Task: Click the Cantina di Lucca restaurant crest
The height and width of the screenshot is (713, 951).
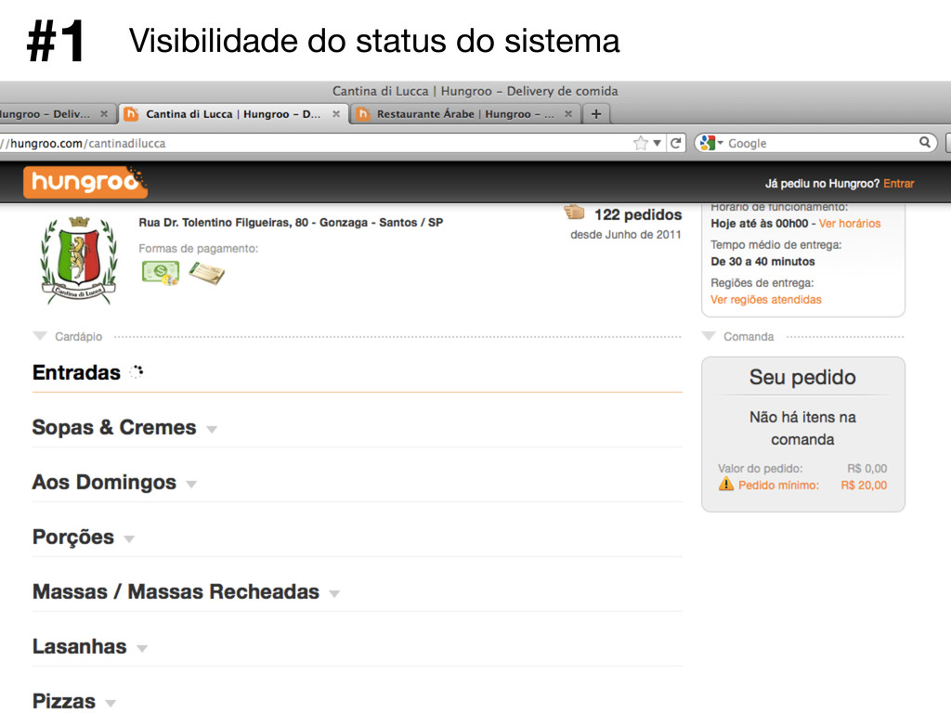Action: point(79,260)
